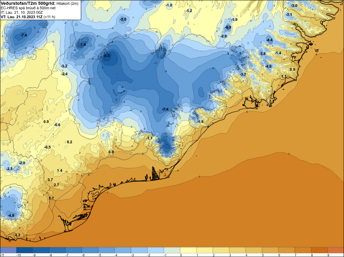Viewport: 344px width, 257px height.
Task: Click the -1.4 temperature label
Action: pos(278,53)
